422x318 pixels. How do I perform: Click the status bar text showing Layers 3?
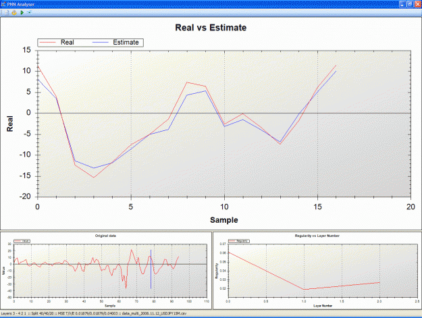click(94, 313)
